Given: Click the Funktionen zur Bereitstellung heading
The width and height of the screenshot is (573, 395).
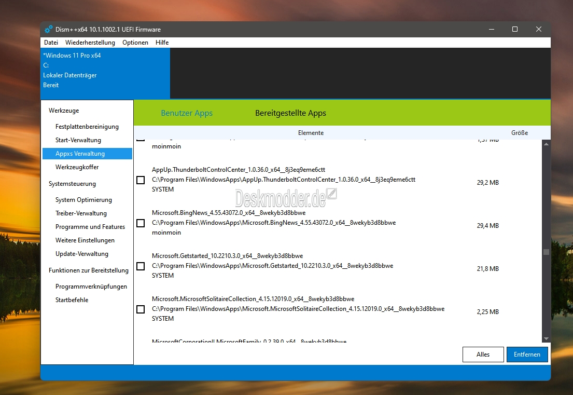Looking at the screenshot, I should coord(89,270).
